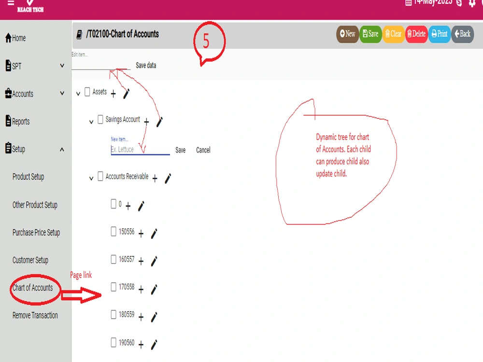Image resolution: width=483 pixels, height=362 pixels.
Task: Click the yellow Clear button
Action: pos(393,34)
